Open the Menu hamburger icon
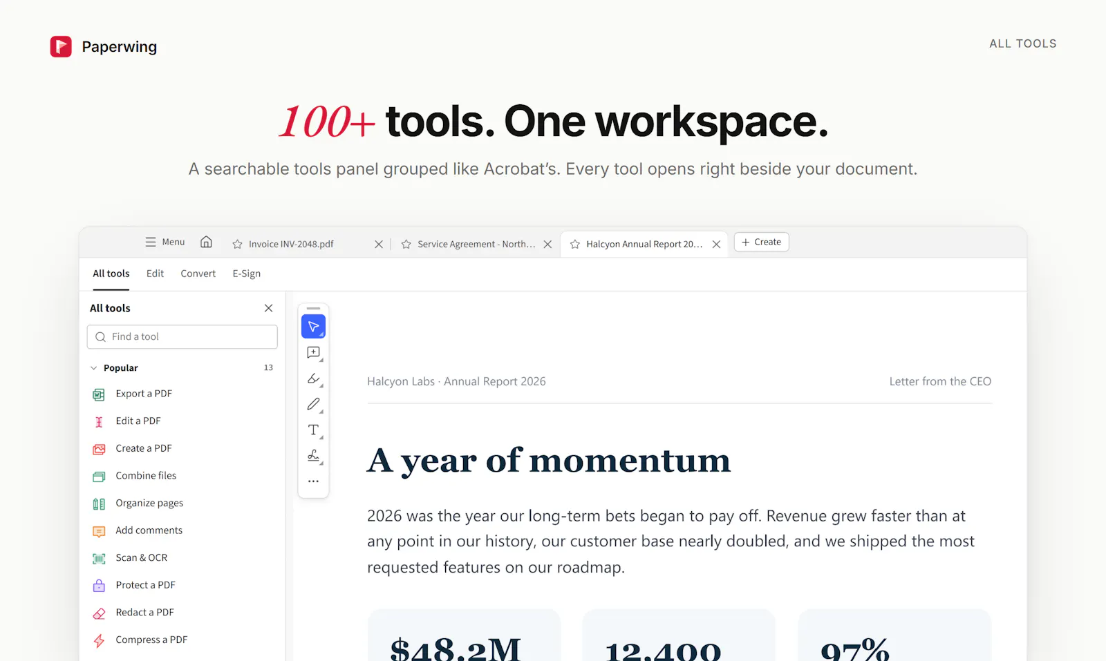This screenshot has width=1106, height=661. [151, 242]
